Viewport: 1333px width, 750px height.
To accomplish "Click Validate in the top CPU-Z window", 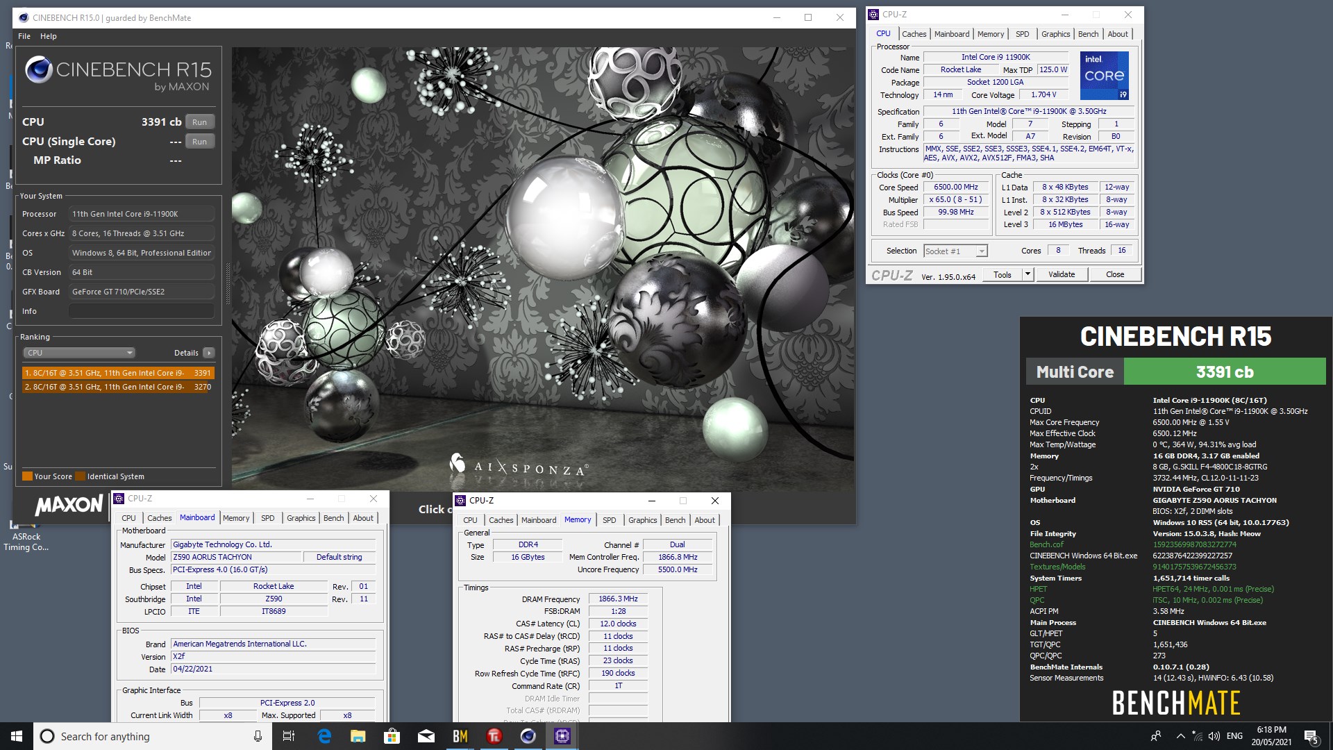I will pos(1062,274).
